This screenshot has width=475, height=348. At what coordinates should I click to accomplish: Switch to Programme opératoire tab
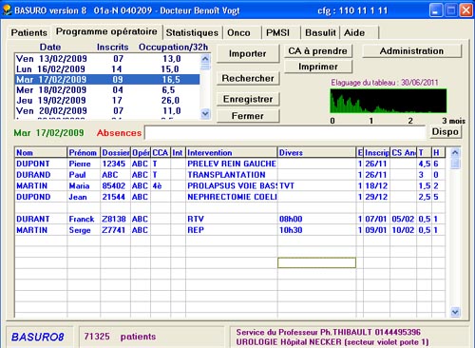106,31
